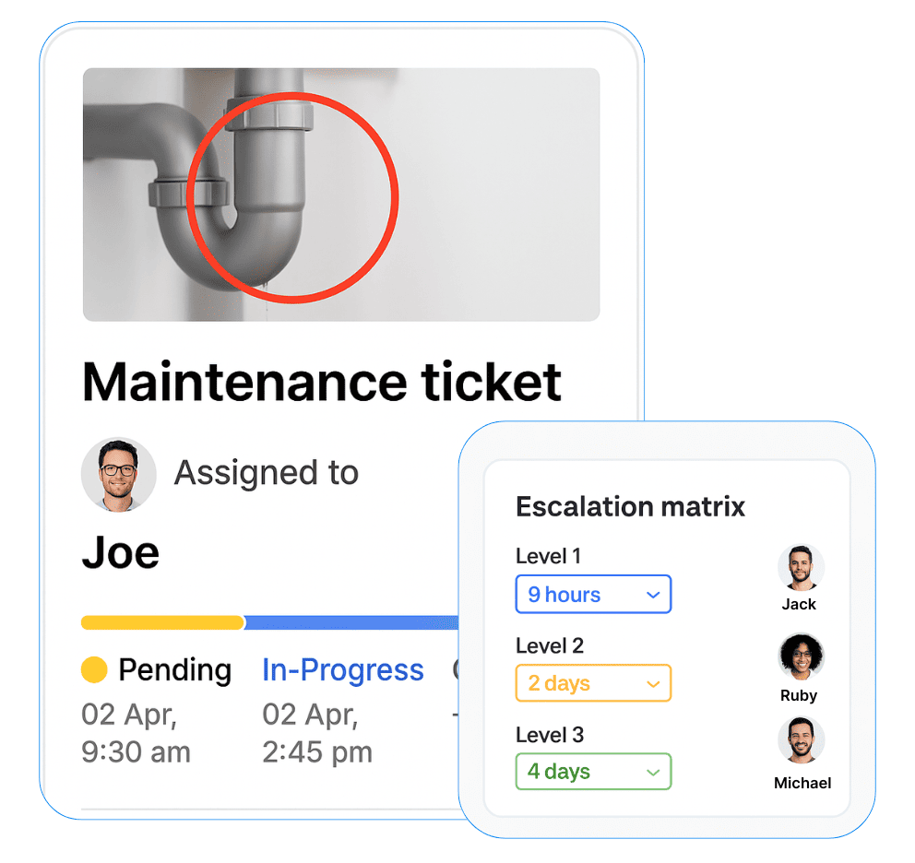Click the 02 Apr 9:30 am timestamp
This screenshot has width=915, height=863.
[135, 733]
